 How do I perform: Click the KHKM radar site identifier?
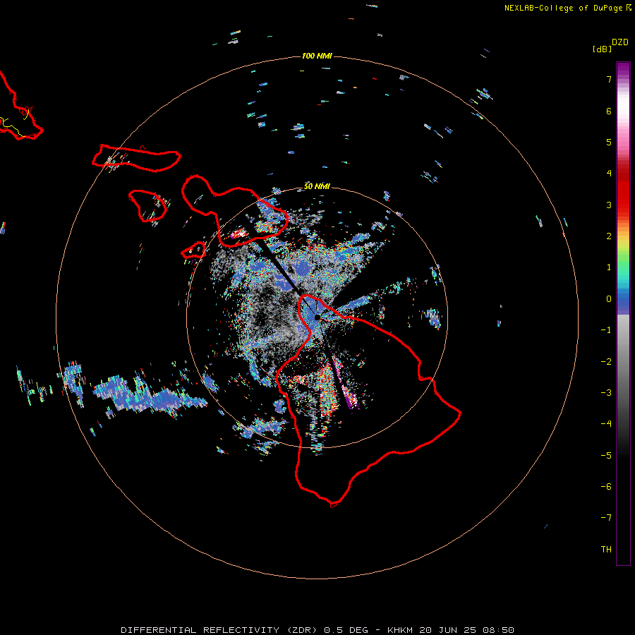tap(401, 630)
